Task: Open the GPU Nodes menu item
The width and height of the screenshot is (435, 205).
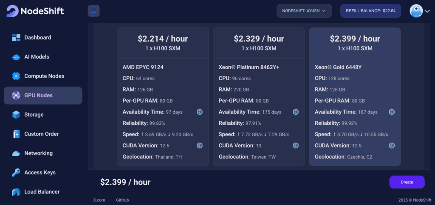Action: coord(43,95)
